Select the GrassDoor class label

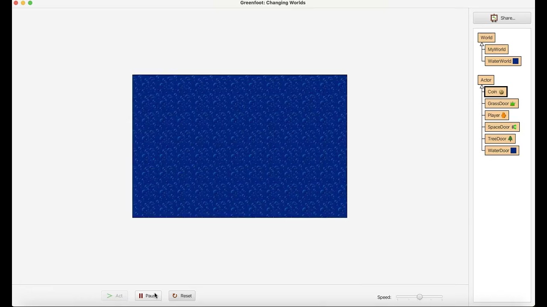click(x=498, y=104)
